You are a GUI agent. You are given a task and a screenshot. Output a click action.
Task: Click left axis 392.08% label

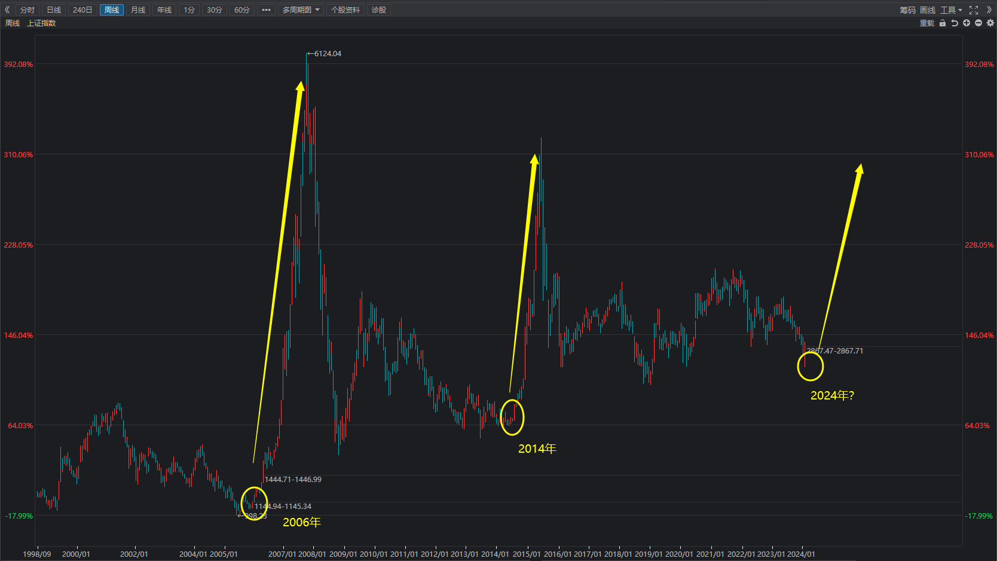point(19,65)
